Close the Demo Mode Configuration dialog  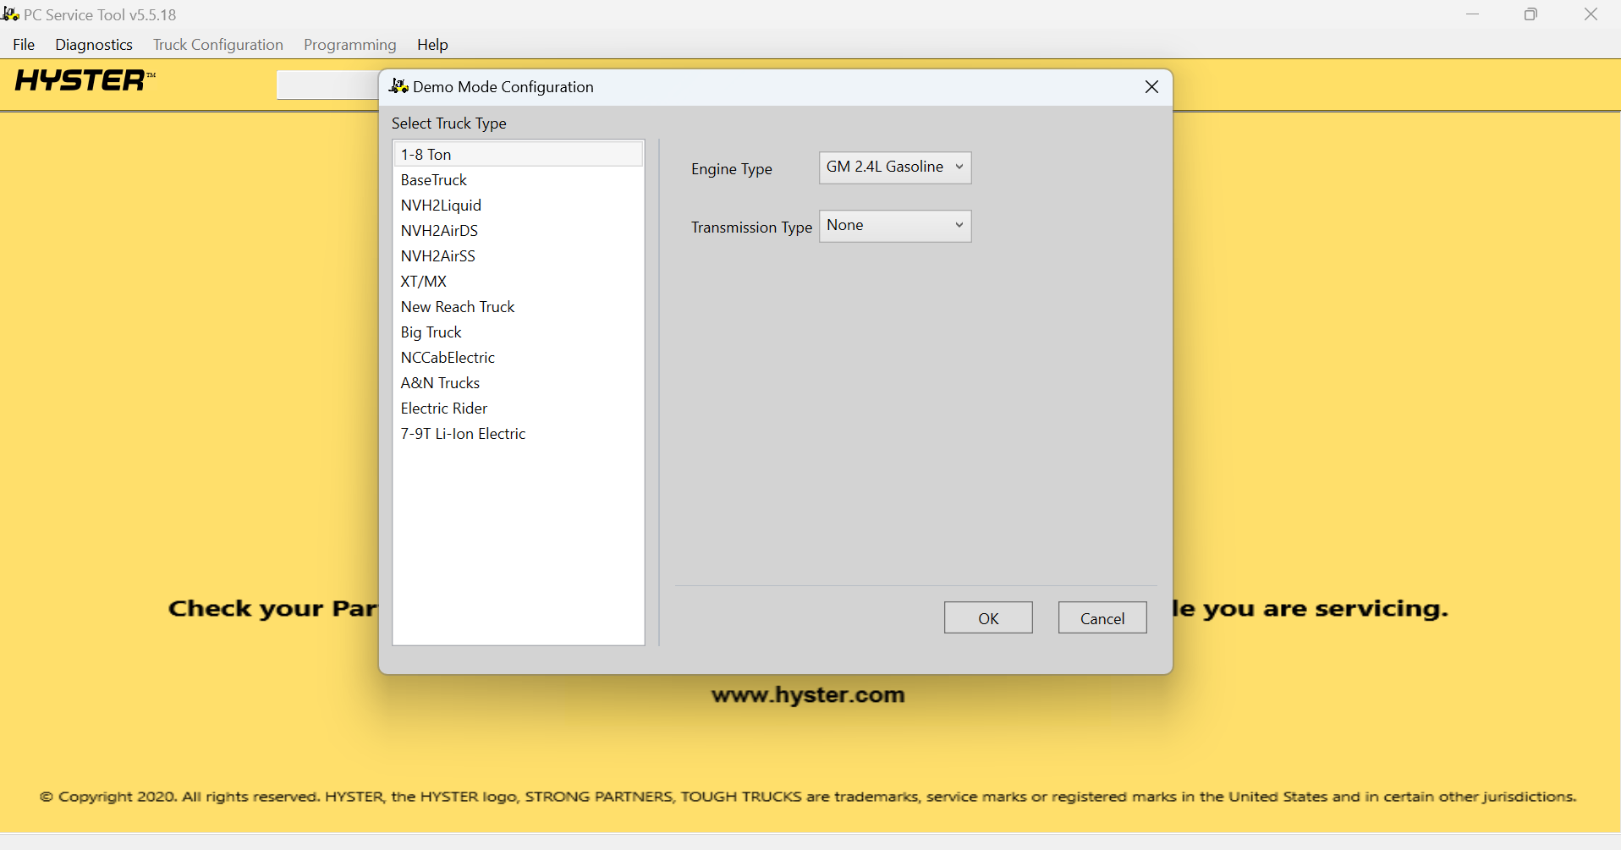pyautogui.click(x=1151, y=87)
